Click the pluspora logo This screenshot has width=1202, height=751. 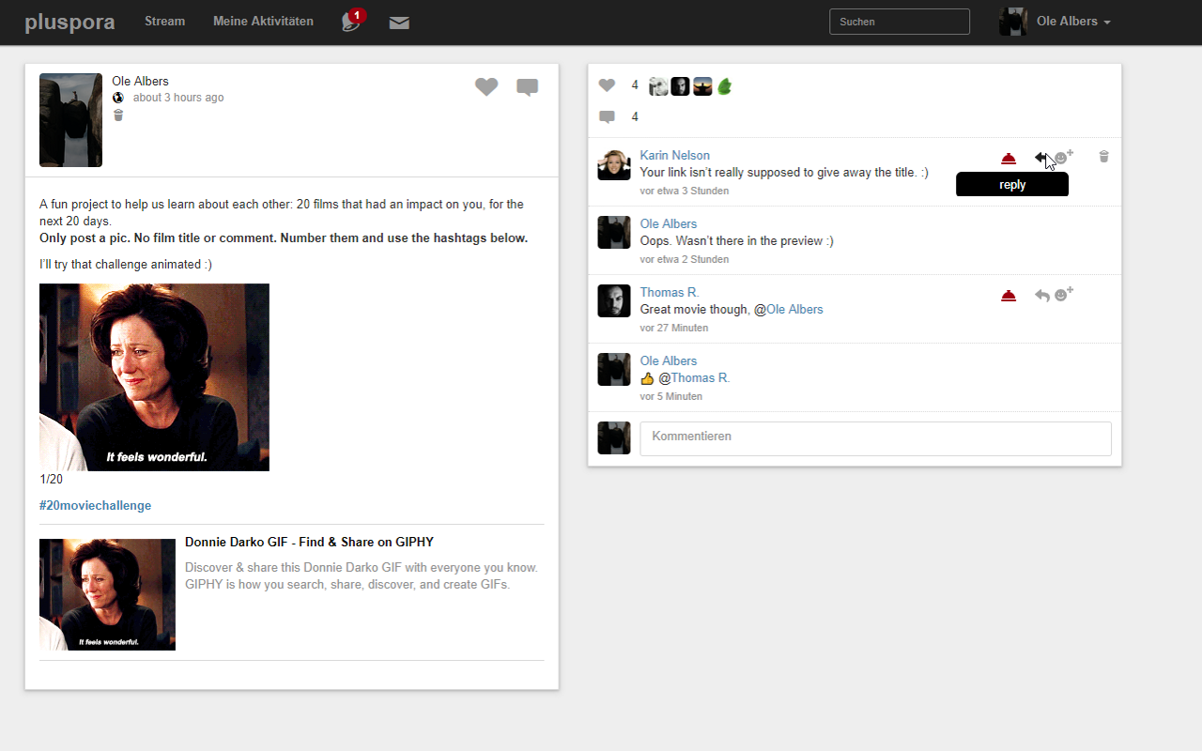(x=69, y=22)
